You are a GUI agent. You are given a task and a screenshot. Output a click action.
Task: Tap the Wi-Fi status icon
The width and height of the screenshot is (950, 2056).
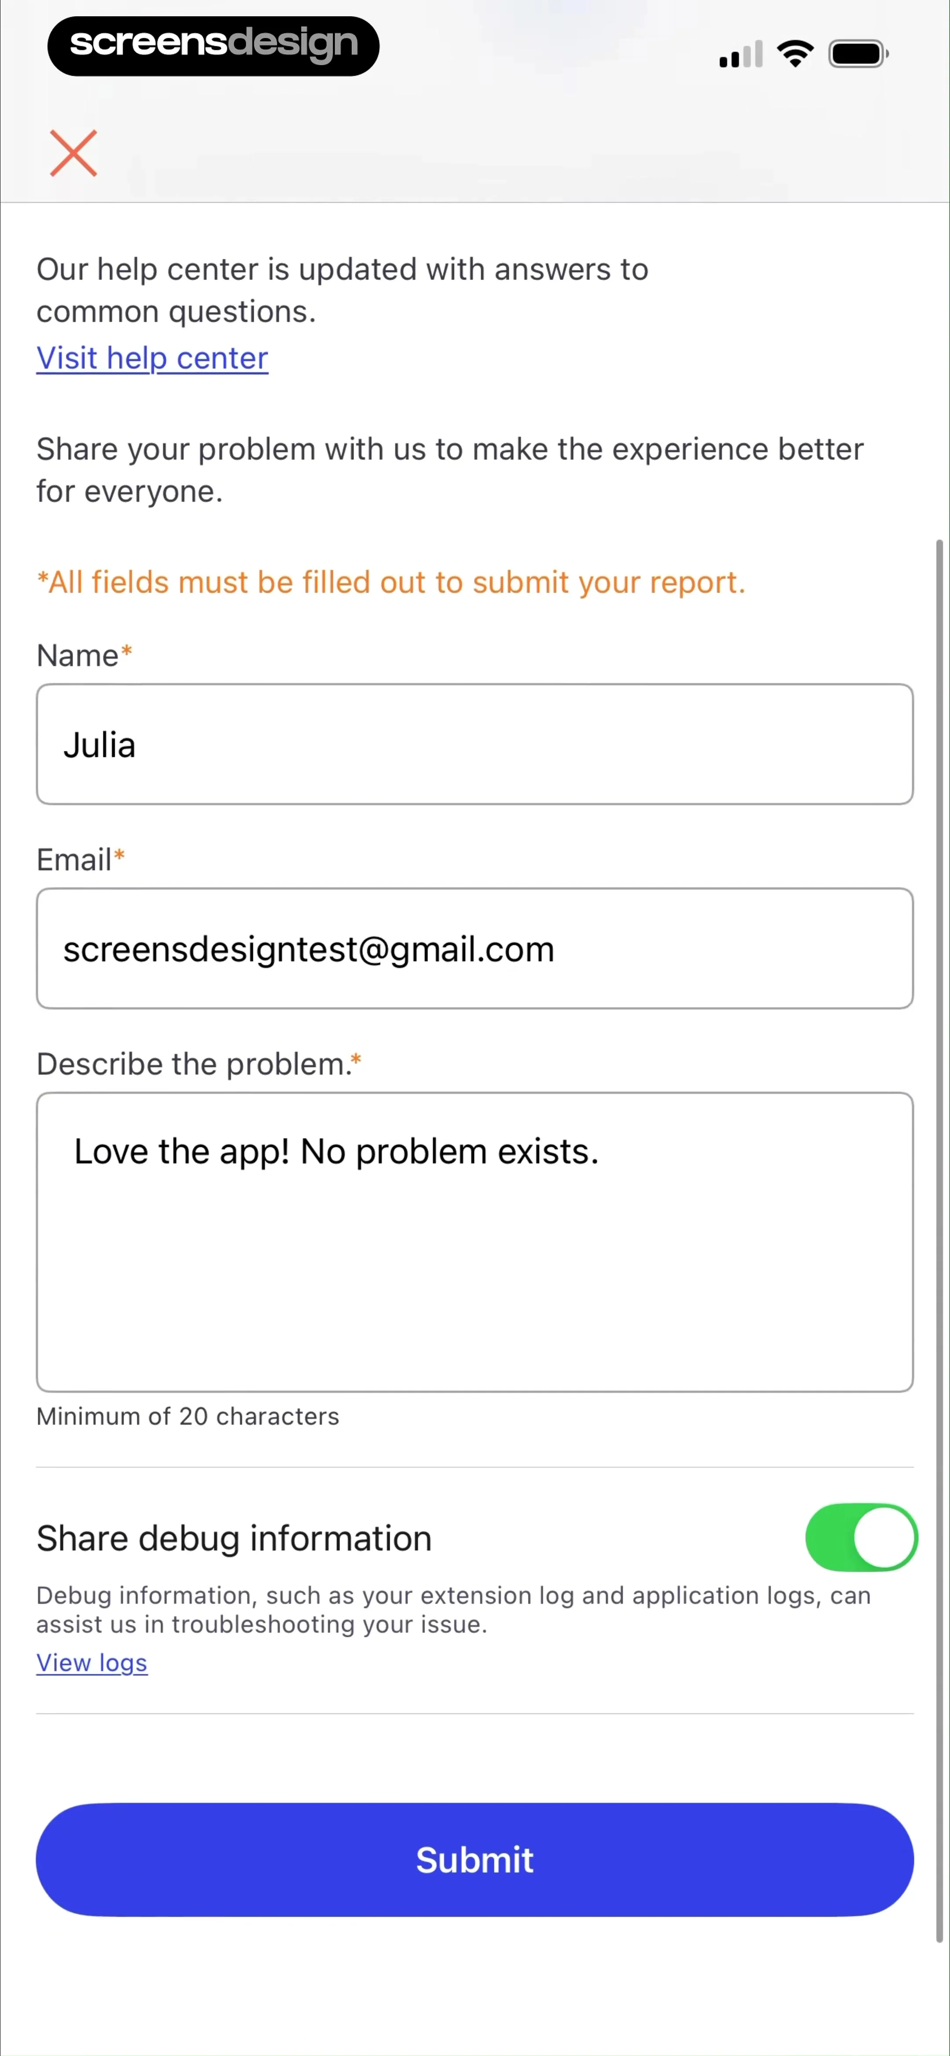[794, 53]
